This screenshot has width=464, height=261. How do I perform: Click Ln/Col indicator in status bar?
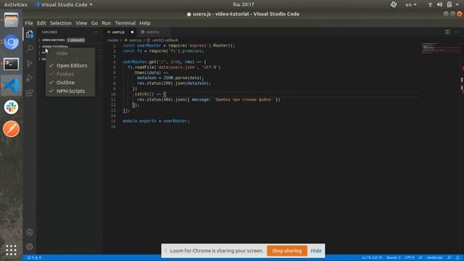pos(372,258)
